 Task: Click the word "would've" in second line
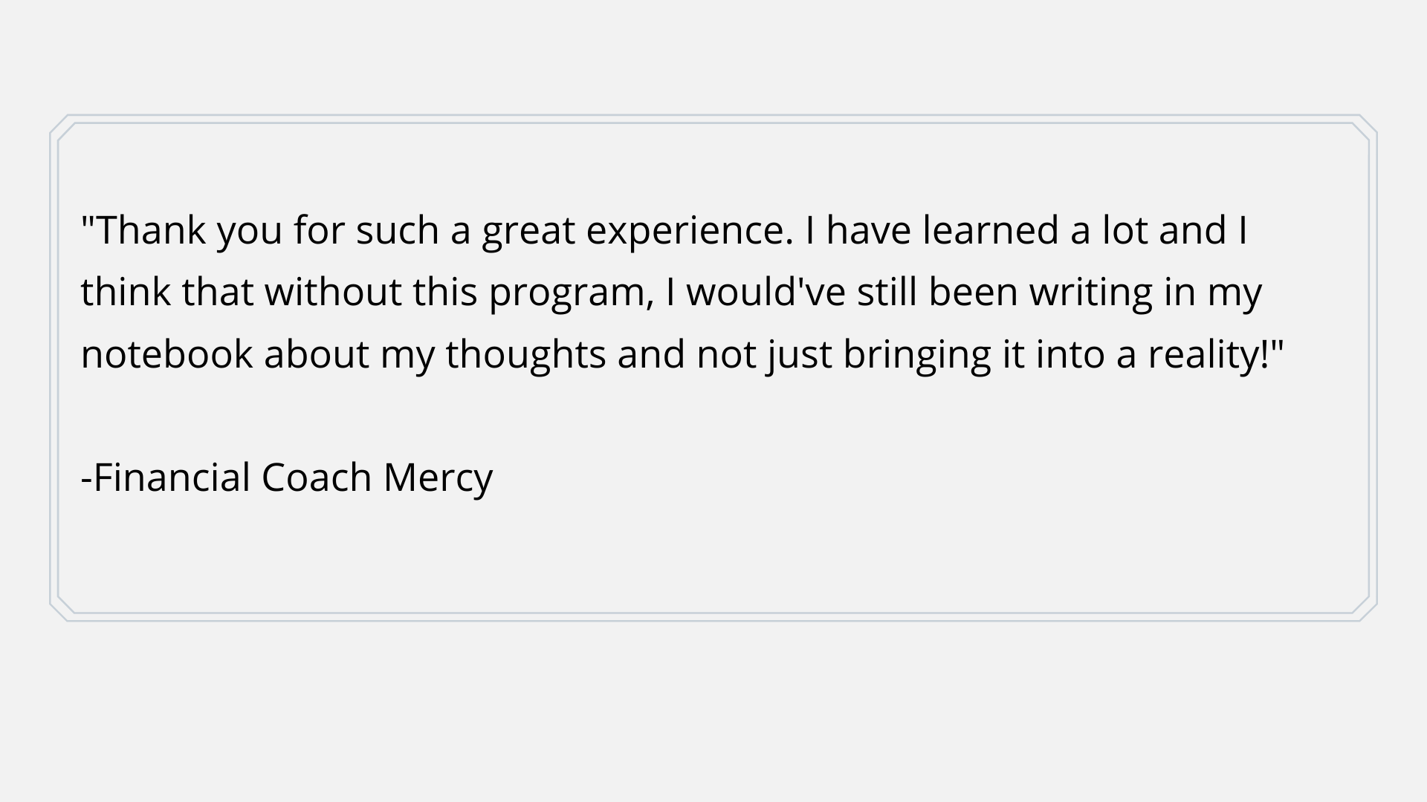[766, 292]
